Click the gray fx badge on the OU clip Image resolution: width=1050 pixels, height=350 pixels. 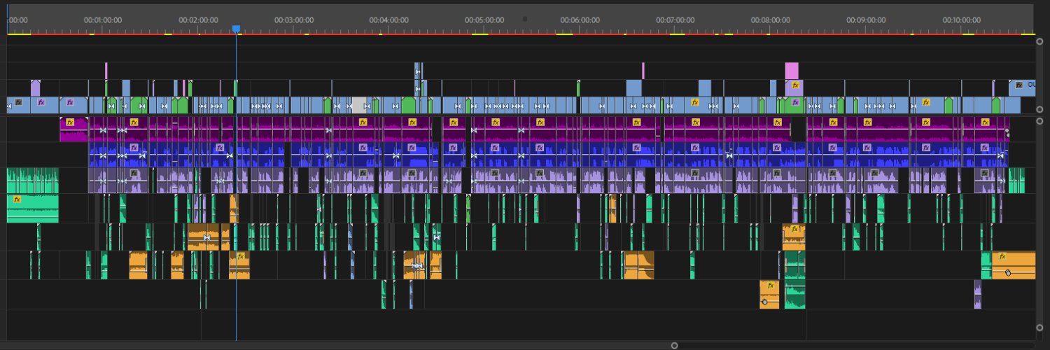coord(1020,85)
